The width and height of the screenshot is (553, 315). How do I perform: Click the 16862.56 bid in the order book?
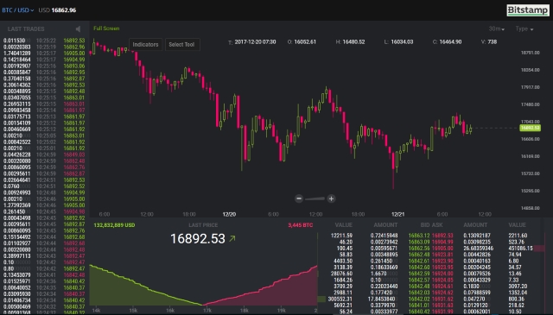tap(419, 248)
